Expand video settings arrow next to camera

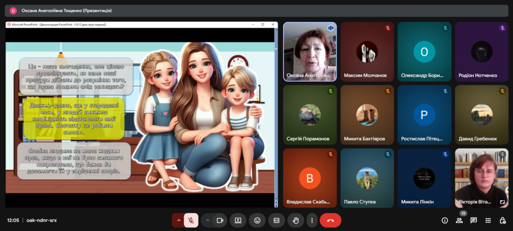pyautogui.click(x=207, y=220)
